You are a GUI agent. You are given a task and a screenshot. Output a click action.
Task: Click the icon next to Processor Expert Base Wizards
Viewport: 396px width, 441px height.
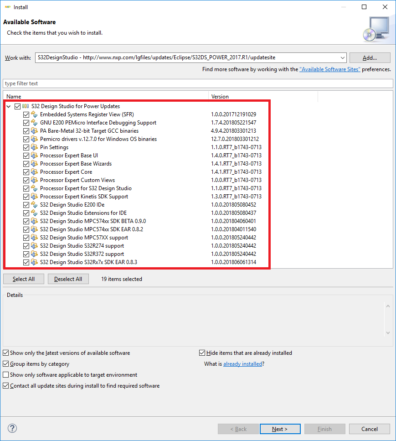pyautogui.click(x=34, y=164)
